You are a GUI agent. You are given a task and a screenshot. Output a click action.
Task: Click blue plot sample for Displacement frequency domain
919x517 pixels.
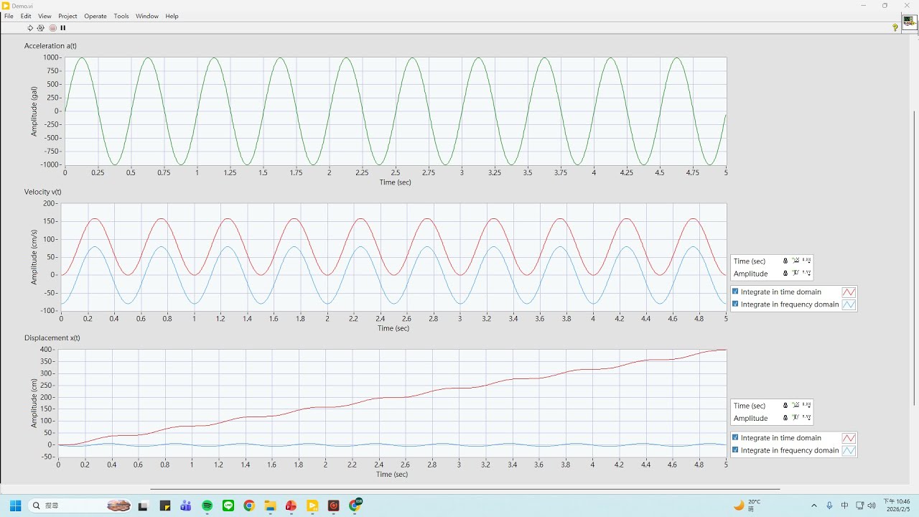849,450
